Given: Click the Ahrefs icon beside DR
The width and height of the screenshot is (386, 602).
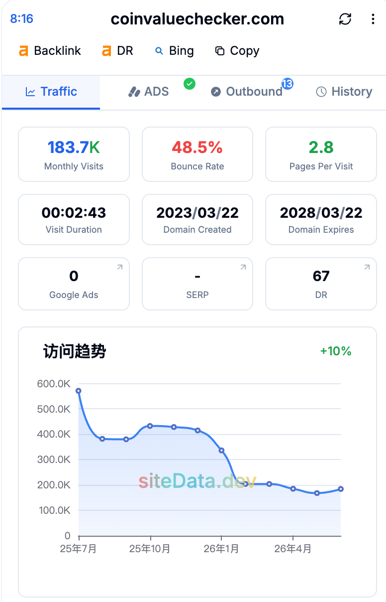Looking at the screenshot, I should pos(106,51).
